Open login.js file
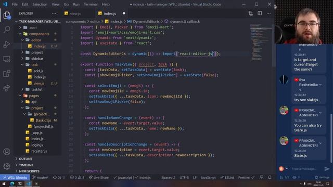 (37, 145)
